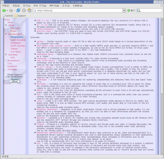This screenshot has width=164, height=159.
Task: Select the Requirements sidebar link
Action: (x=17, y=37)
